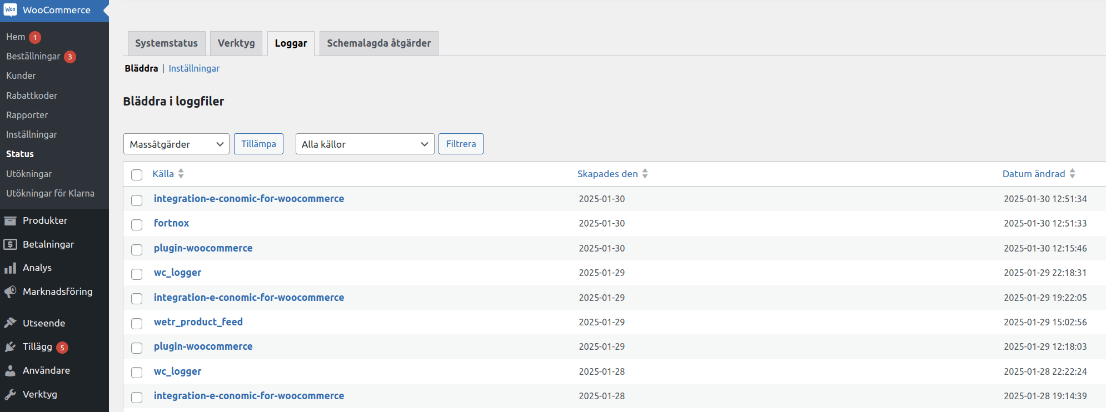Select the wetr_product_feed row checkbox
The image size is (1106, 412).
(137, 324)
